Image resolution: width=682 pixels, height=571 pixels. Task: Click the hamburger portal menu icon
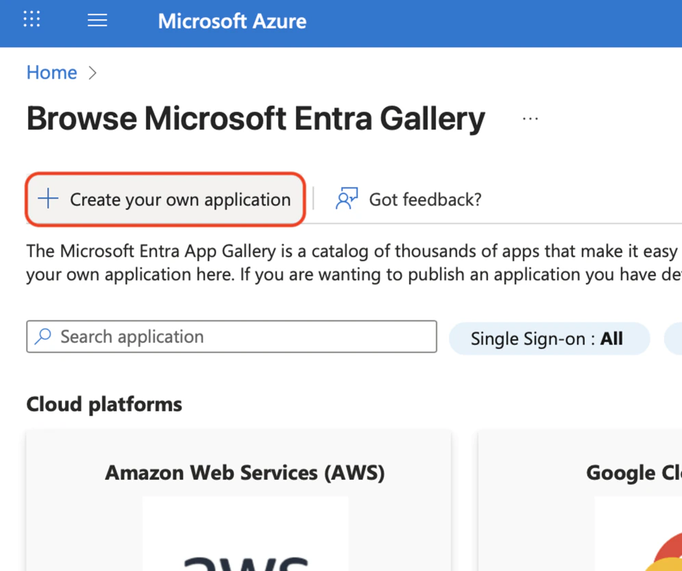97,20
